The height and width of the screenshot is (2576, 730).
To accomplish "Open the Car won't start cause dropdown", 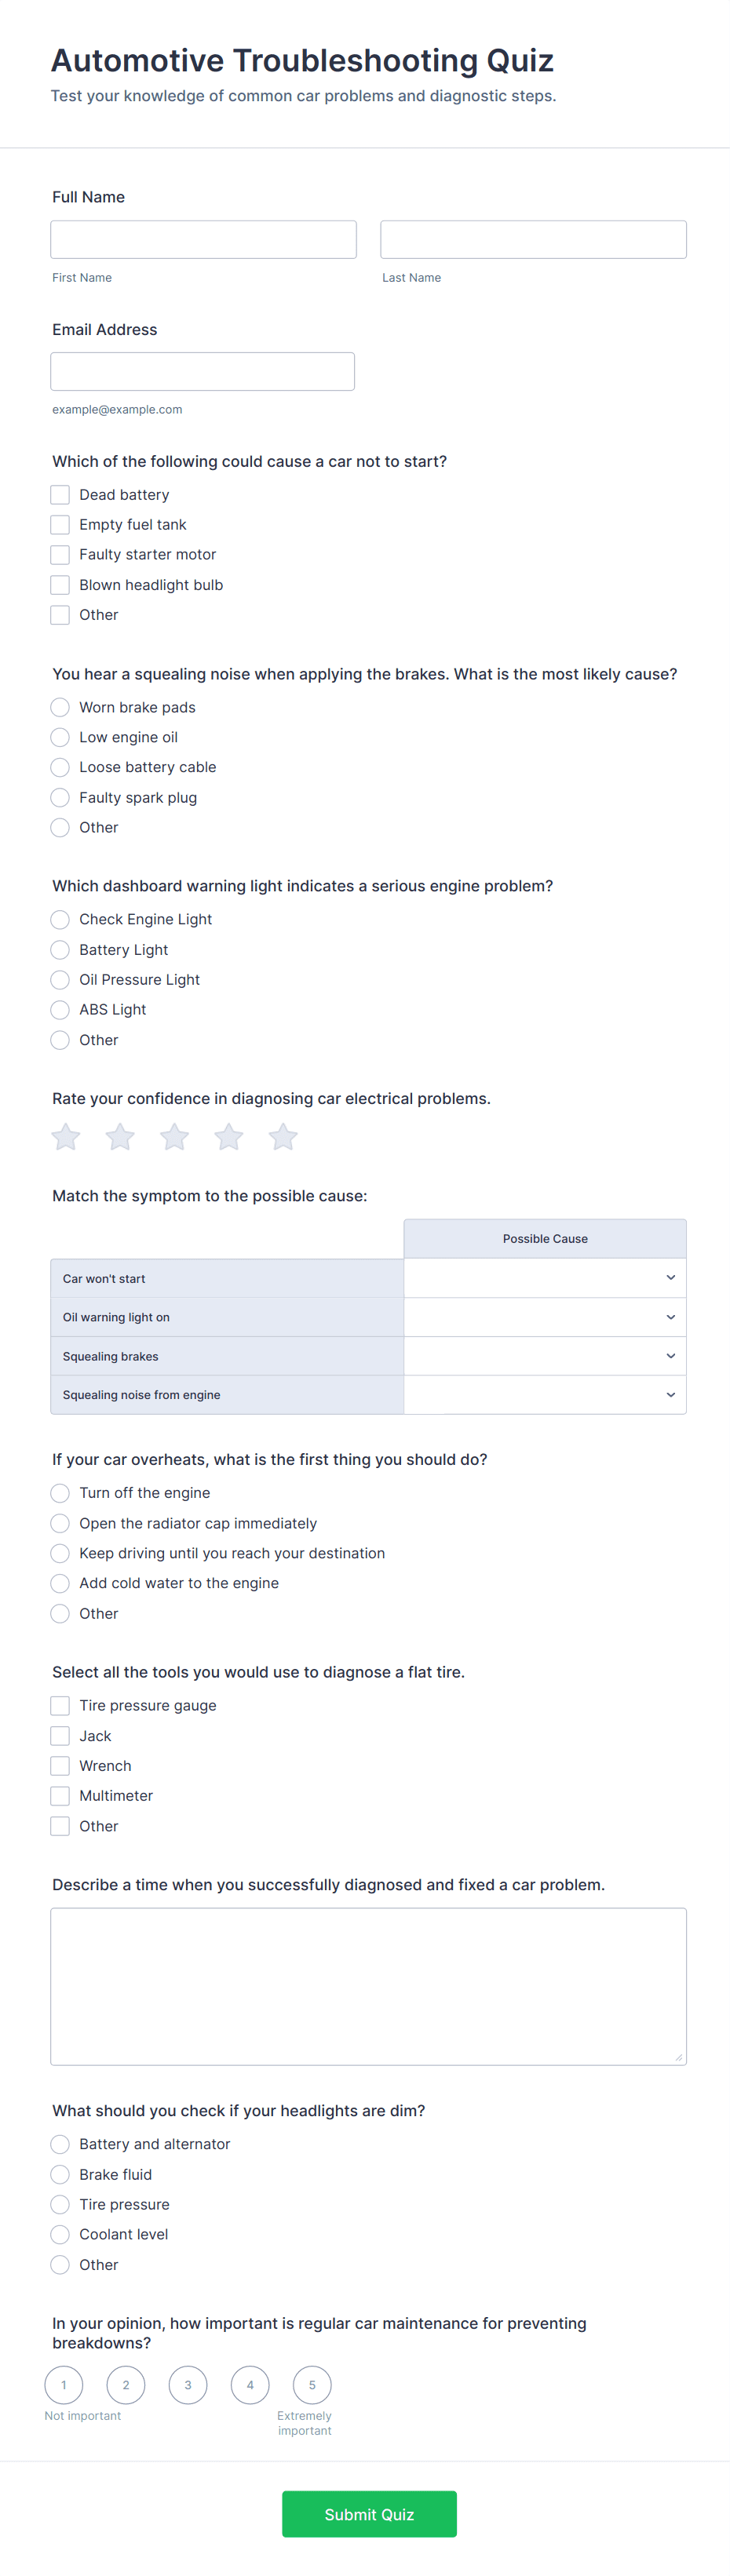I will pos(545,1278).
